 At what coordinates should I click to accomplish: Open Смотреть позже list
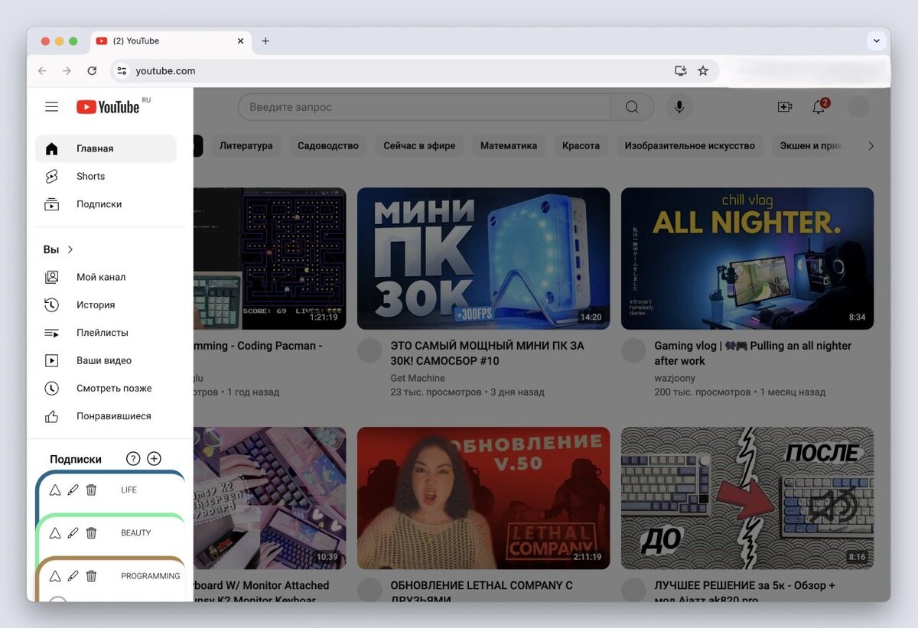pyautogui.click(x=106, y=389)
